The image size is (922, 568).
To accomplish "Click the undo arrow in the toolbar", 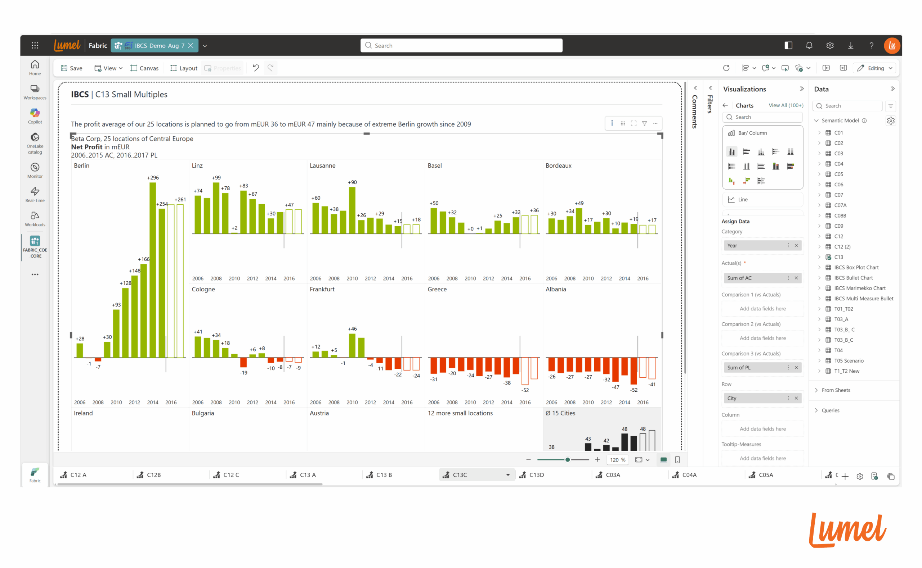I will tap(256, 68).
